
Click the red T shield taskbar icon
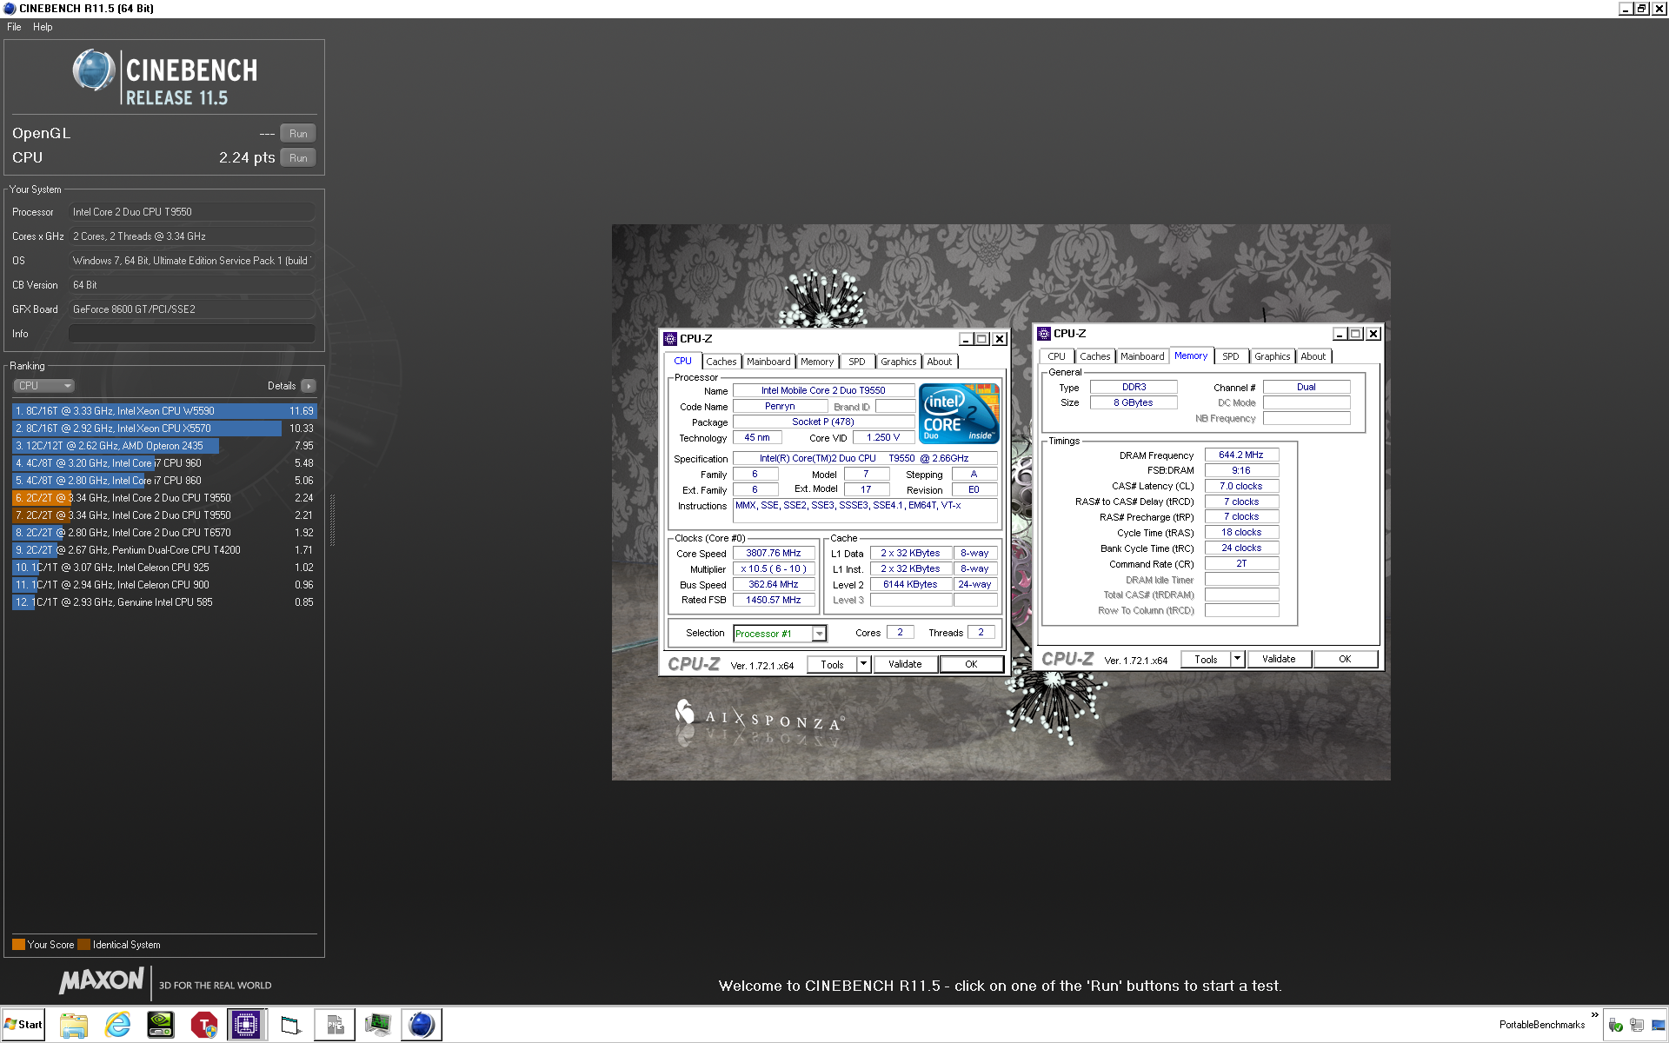[204, 1025]
